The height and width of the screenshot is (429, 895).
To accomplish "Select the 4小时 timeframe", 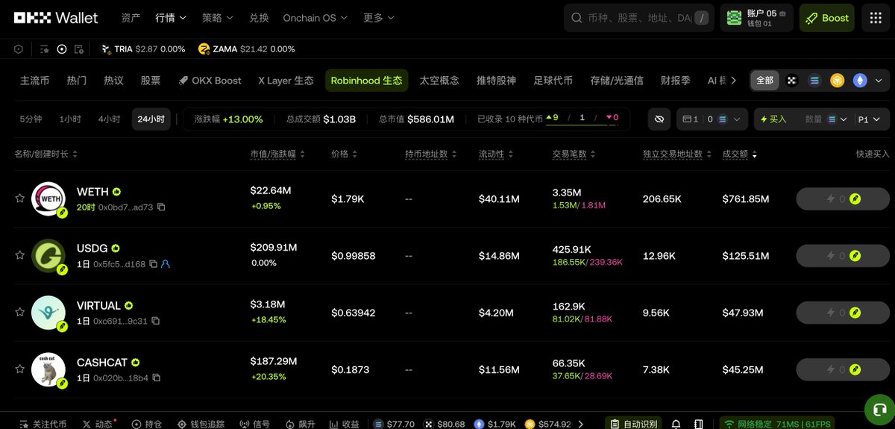I will (109, 119).
